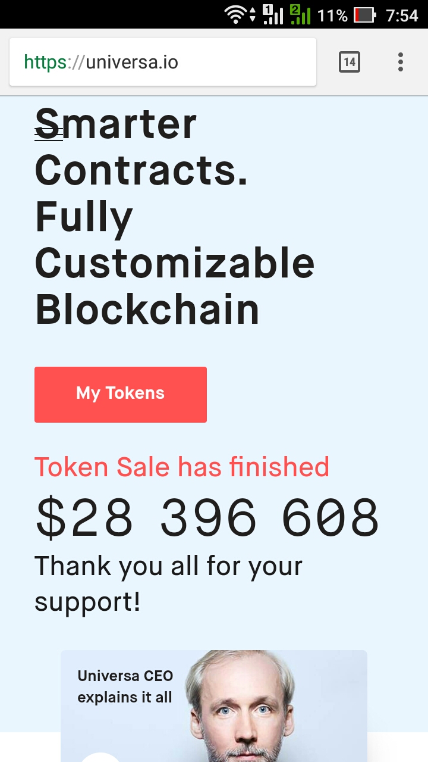Open the three-dot browser overflow menu
Screen dimensions: 428x762
[x=401, y=62]
